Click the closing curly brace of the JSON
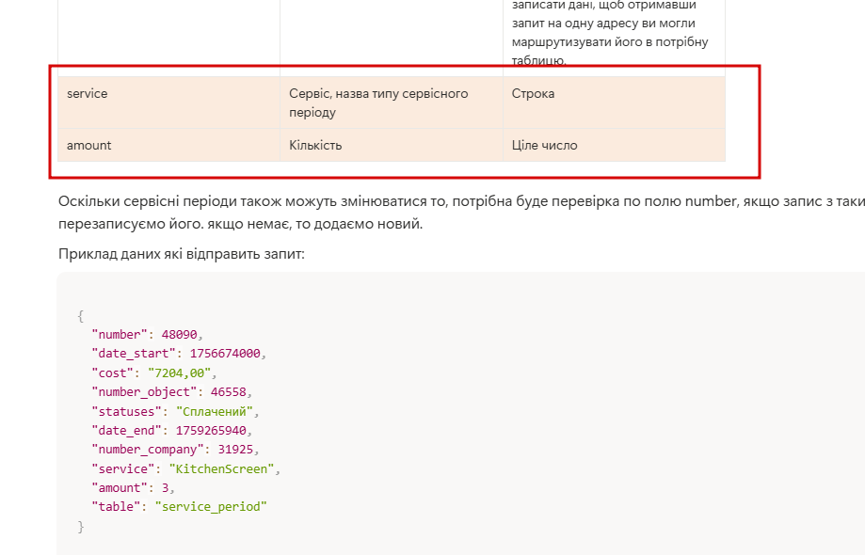The image size is (865, 555). pos(81,526)
